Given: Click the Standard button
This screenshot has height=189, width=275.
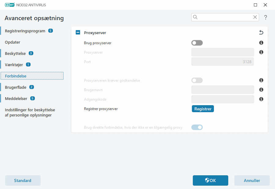Looking at the screenshot, I should click(x=23, y=180).
